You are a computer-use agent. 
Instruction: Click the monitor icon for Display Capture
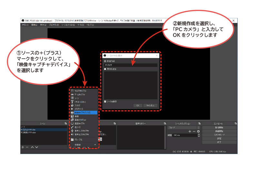point(72,124)
